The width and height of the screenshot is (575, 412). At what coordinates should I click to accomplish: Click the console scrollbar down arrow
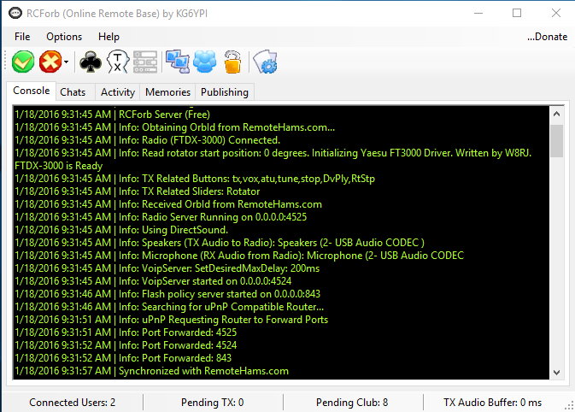pos(556,373)
